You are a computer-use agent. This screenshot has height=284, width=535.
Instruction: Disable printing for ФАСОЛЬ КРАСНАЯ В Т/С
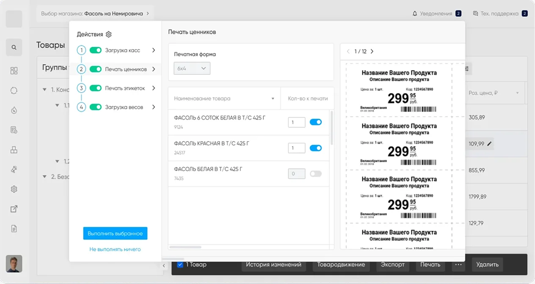(x=316, y=148)
